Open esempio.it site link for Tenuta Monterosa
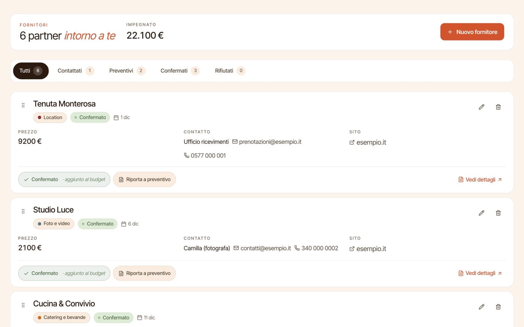 pos(368,142)
